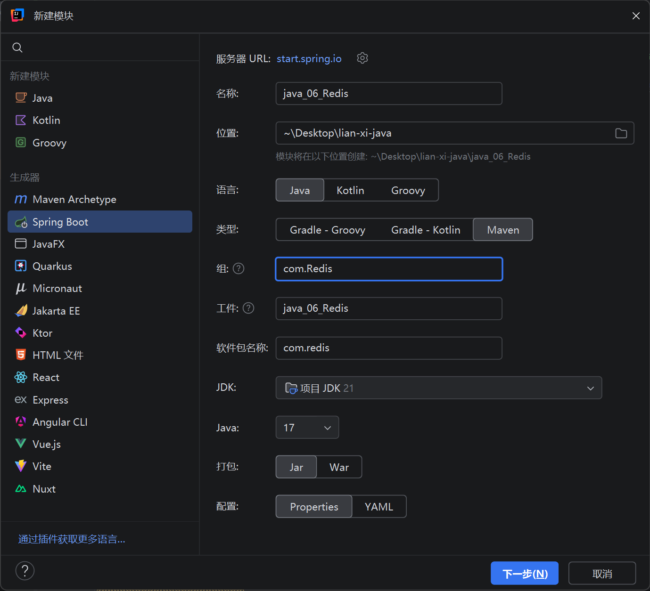The width and height of the screenshot is (650, 591).
Task: Choose Ktor generator
Action: click(x=100, y=333)
